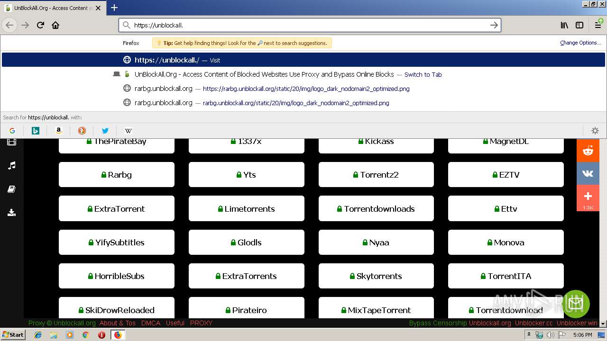Open the Rarbg proxy button
Image resolution: width=607 pixels, height=341 pixels.
coord(117,175)
